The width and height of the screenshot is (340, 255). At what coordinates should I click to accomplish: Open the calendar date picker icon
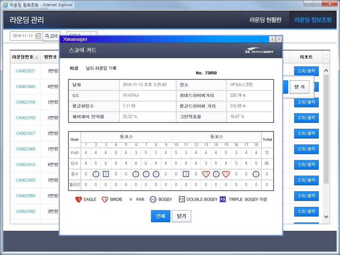(x=37, y=35)
